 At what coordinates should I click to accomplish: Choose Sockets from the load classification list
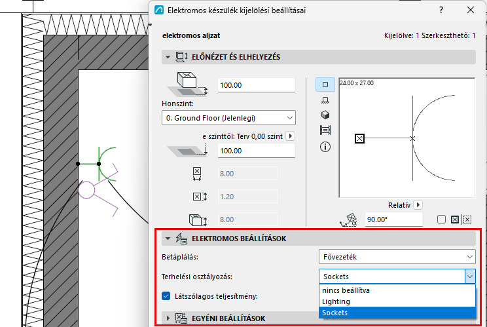[x=397, y=313]
